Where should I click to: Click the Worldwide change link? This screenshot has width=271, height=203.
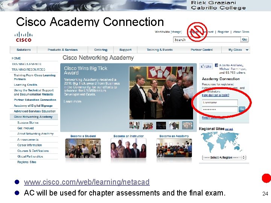click(x=176, y=32)
